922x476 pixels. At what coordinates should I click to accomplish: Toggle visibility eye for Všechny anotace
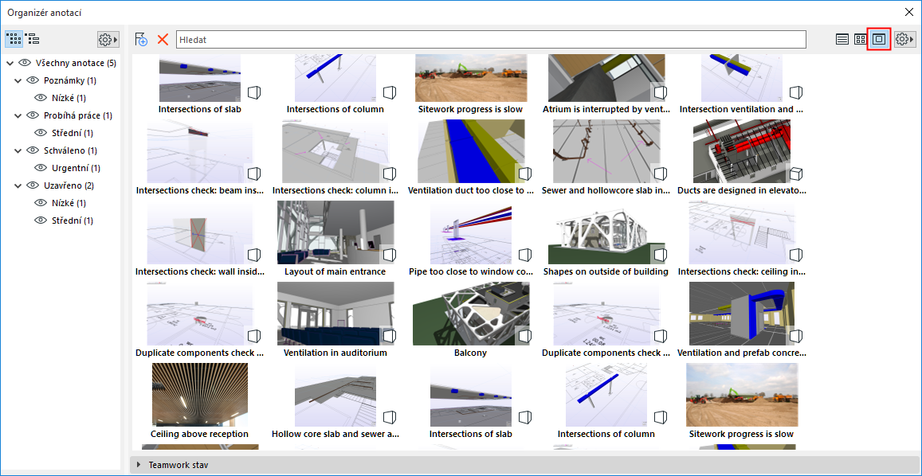coord(25,63)
